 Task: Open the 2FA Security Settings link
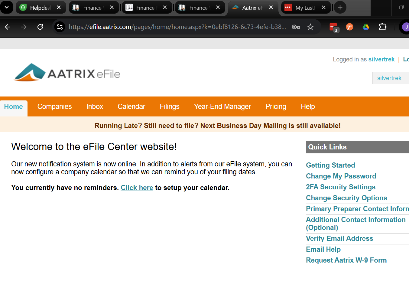[x=341, y=187]
